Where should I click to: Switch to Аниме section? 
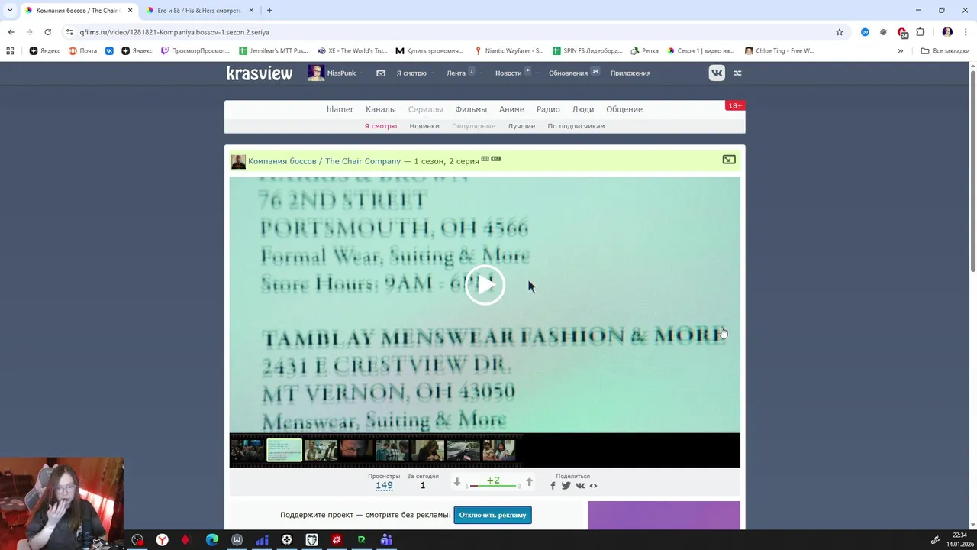pos(511,109)
